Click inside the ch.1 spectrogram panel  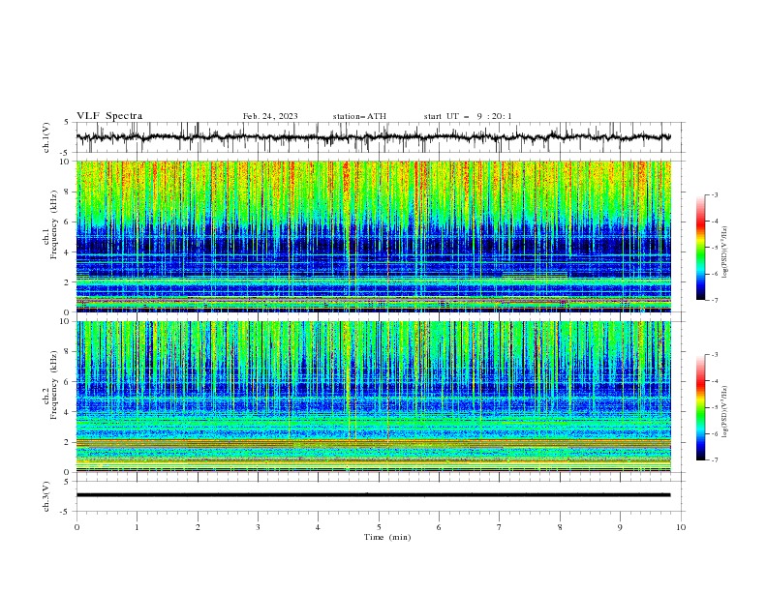coord(373,236)
